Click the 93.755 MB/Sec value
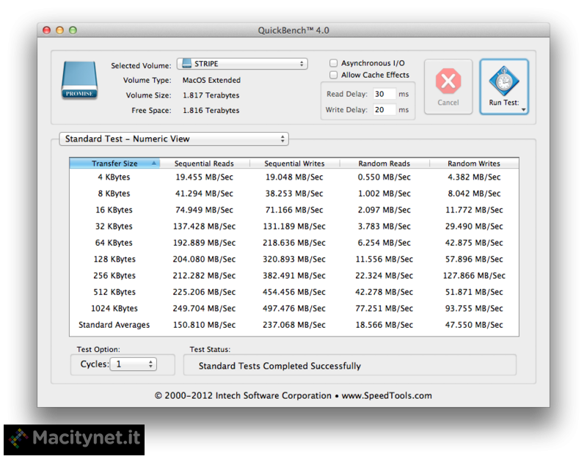This screenshot has height=459, width=587. [x=474, y=309]
